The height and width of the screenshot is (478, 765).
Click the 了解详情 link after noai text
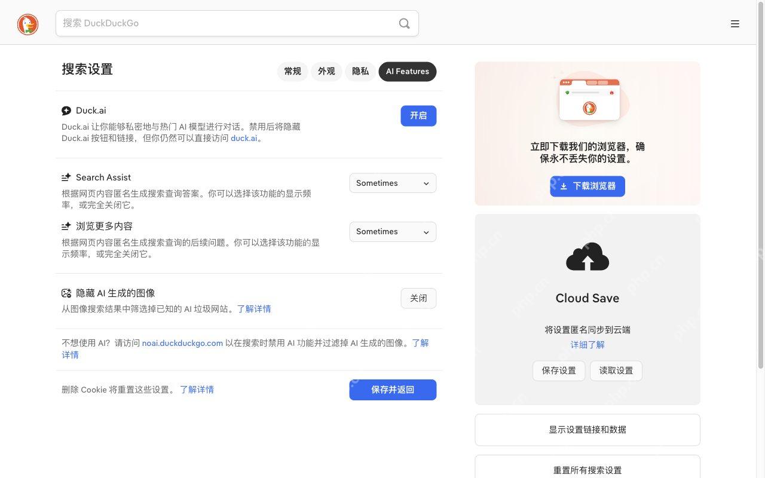(x=420, y=343)
